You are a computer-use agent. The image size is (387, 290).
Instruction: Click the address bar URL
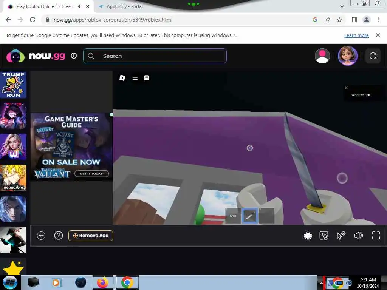coord(113,20)
